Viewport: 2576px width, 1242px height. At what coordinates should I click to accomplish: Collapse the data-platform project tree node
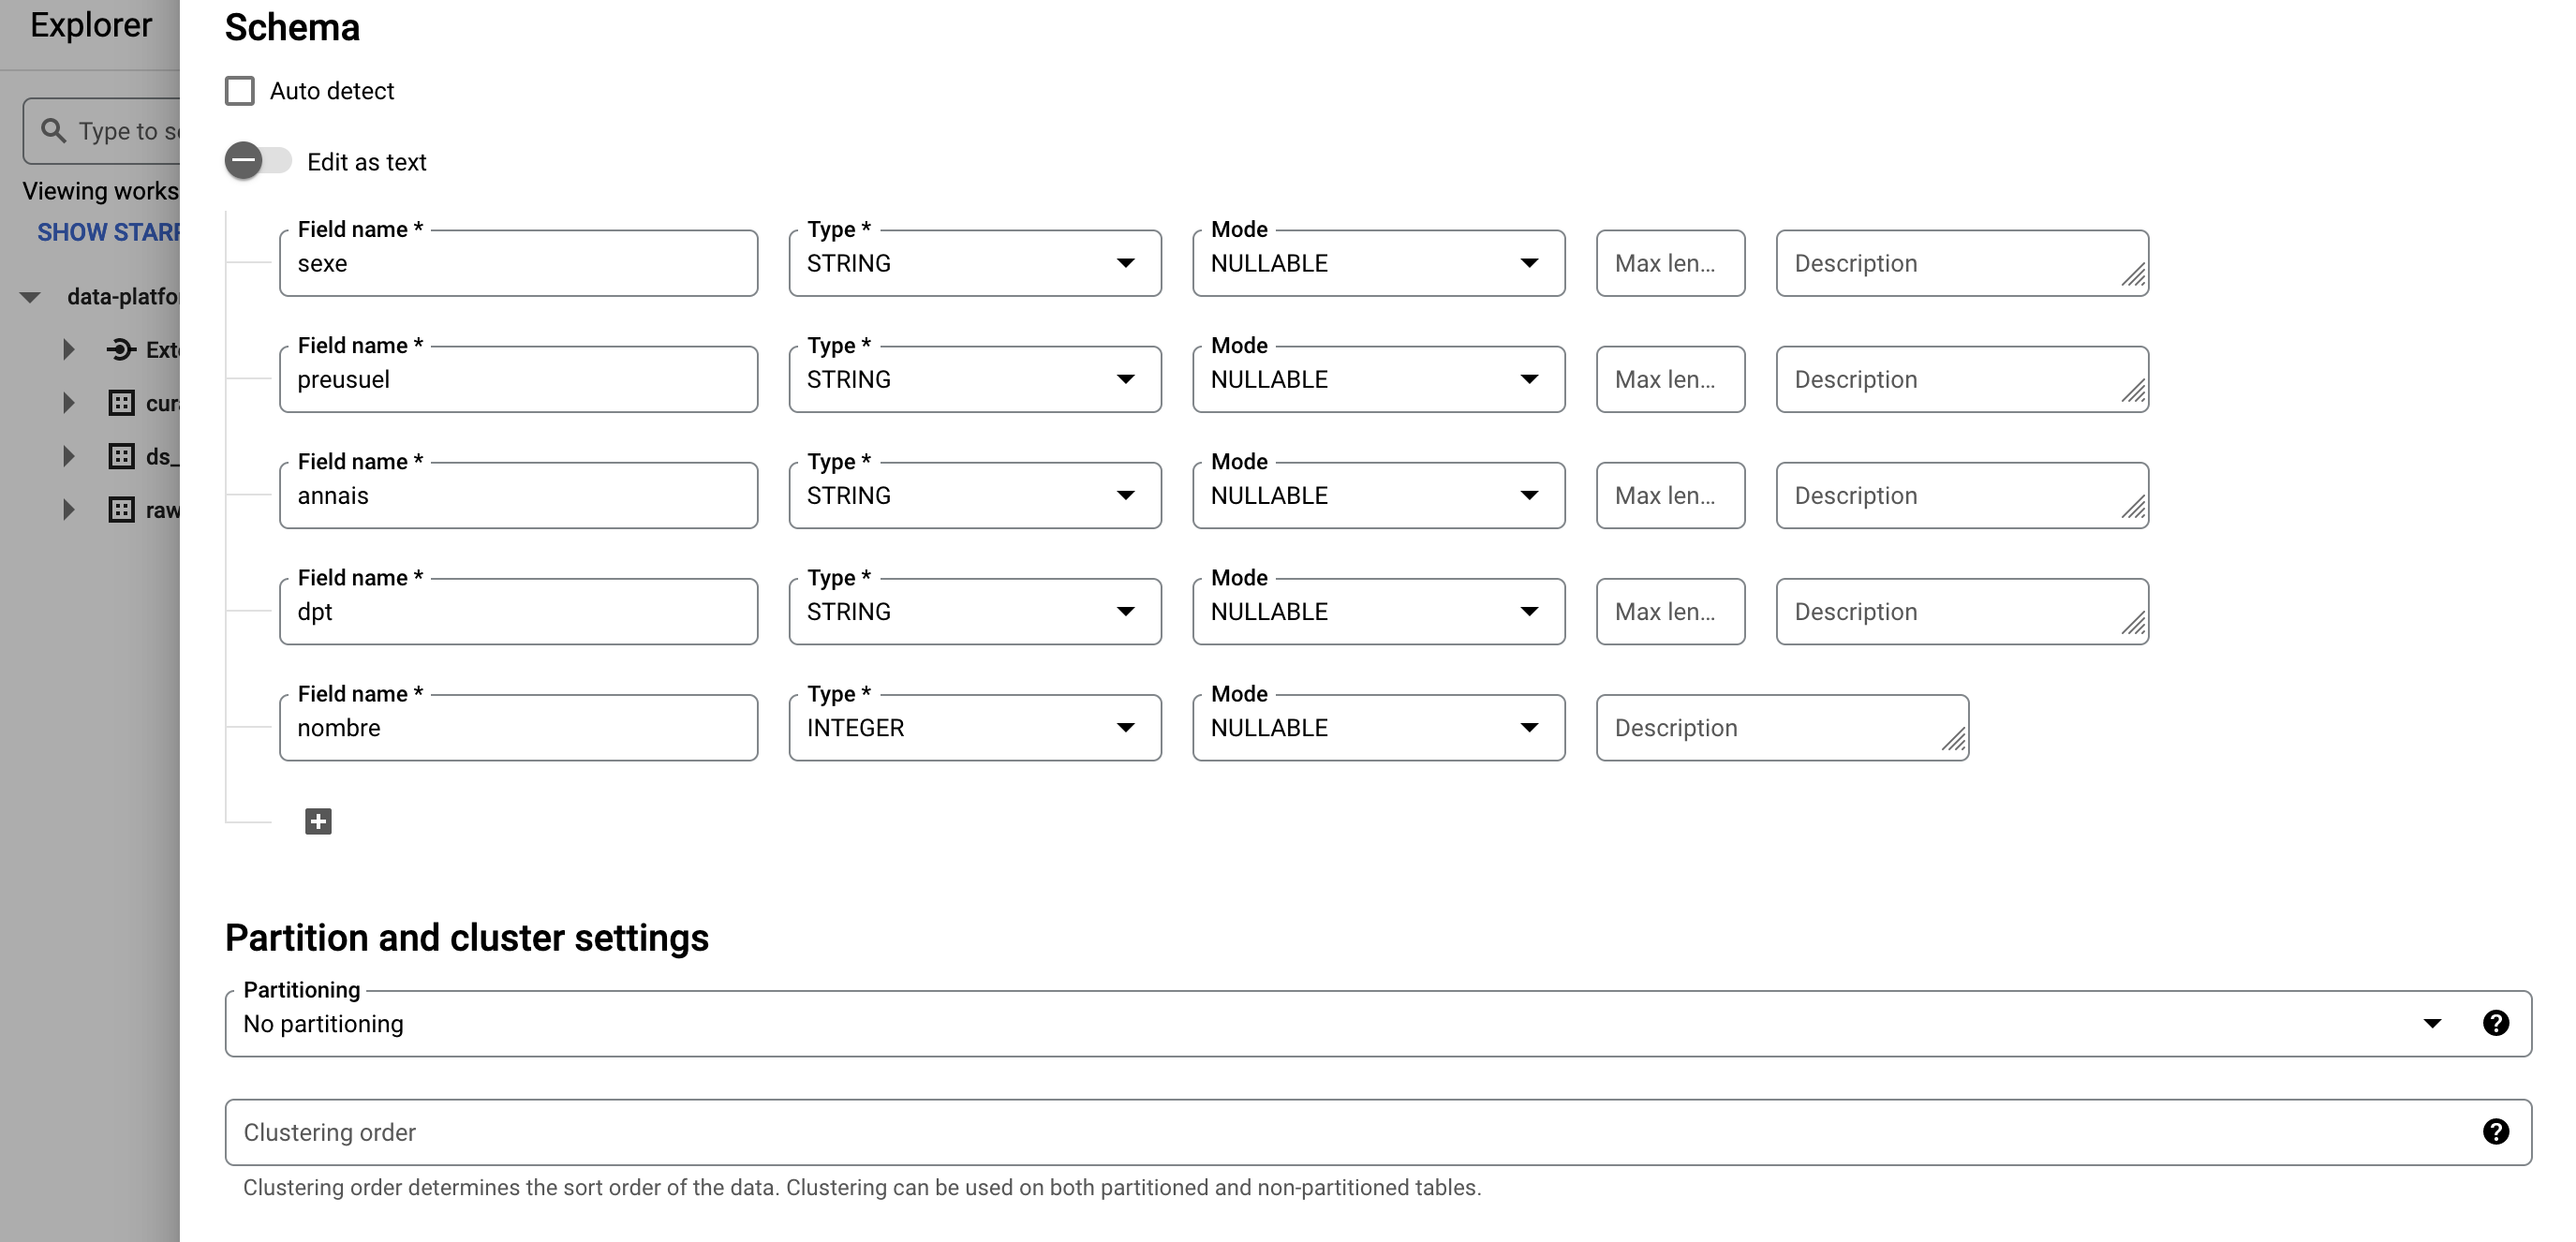click(30, 297)
